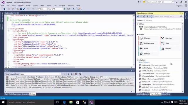Click the browser refresh icon beside Start
This screenshot has width=188, height=105.
point(74,9)
